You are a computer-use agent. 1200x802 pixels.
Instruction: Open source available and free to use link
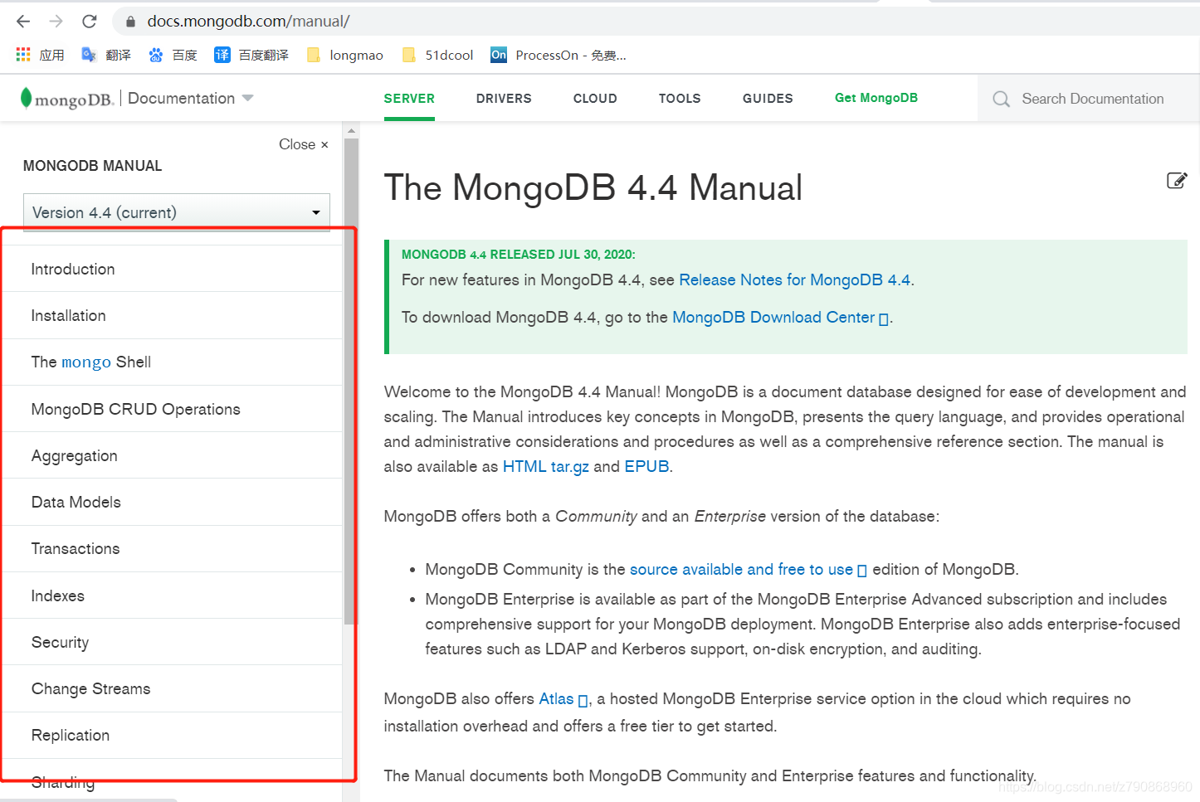[741, 569]
